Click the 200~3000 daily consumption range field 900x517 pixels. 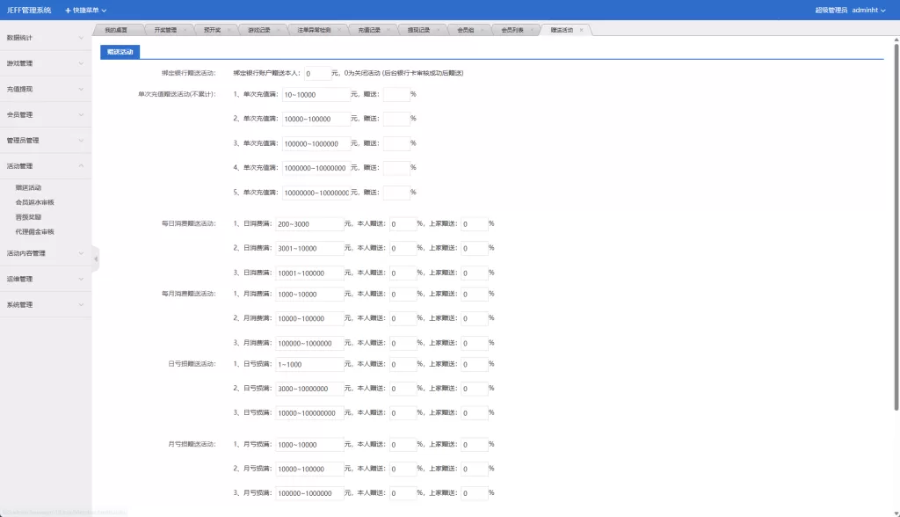point(309,224)
